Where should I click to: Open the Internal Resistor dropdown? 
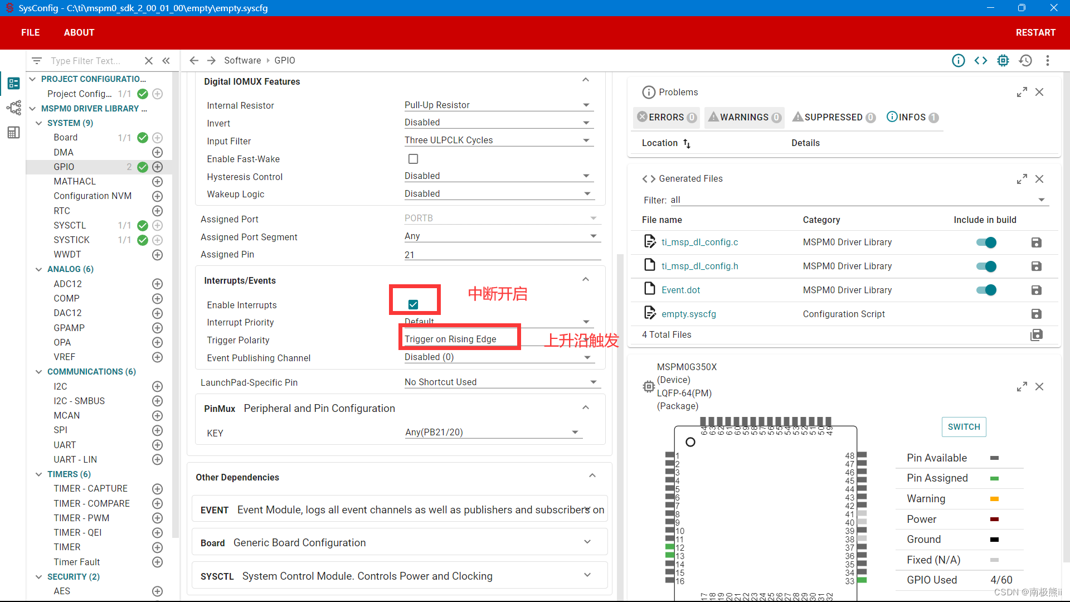(498, 105)
